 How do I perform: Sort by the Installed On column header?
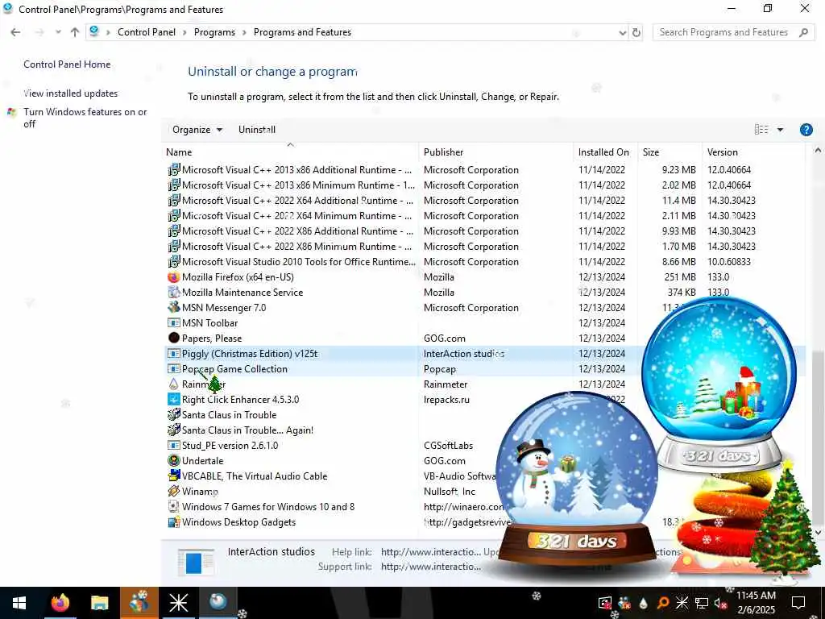[x=606, y=152]
